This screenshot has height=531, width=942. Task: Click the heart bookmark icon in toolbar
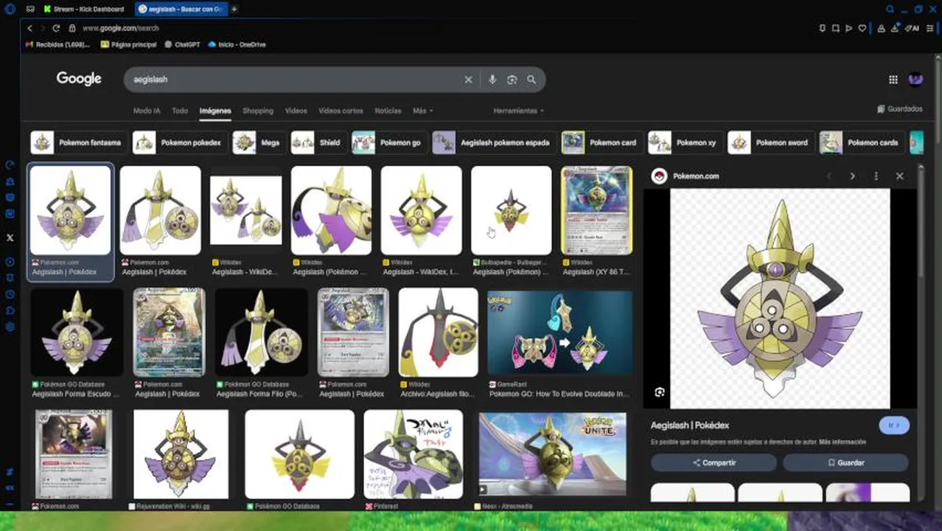tap(862, 28)
